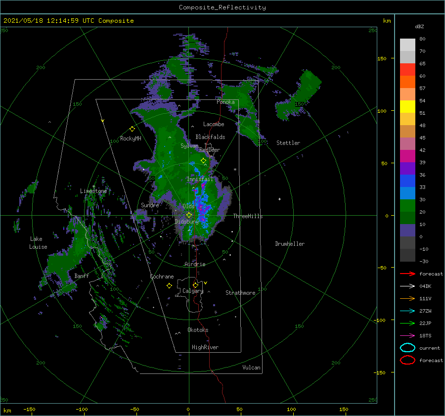
Task: Click the forecast text beside red oval
Action: (431, 360)
